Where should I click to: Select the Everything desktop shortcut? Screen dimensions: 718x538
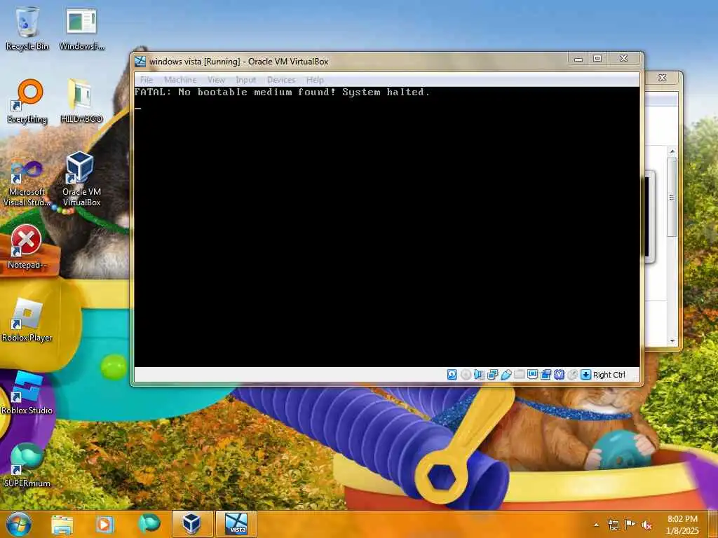pyautogui.click(x=27, y=101)
